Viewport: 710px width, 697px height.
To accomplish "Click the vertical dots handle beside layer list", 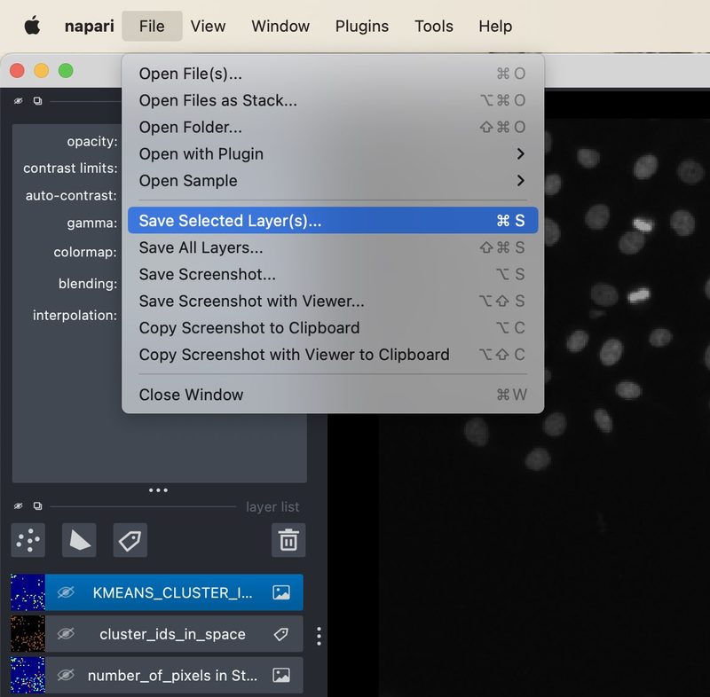I will coord(319,636).
